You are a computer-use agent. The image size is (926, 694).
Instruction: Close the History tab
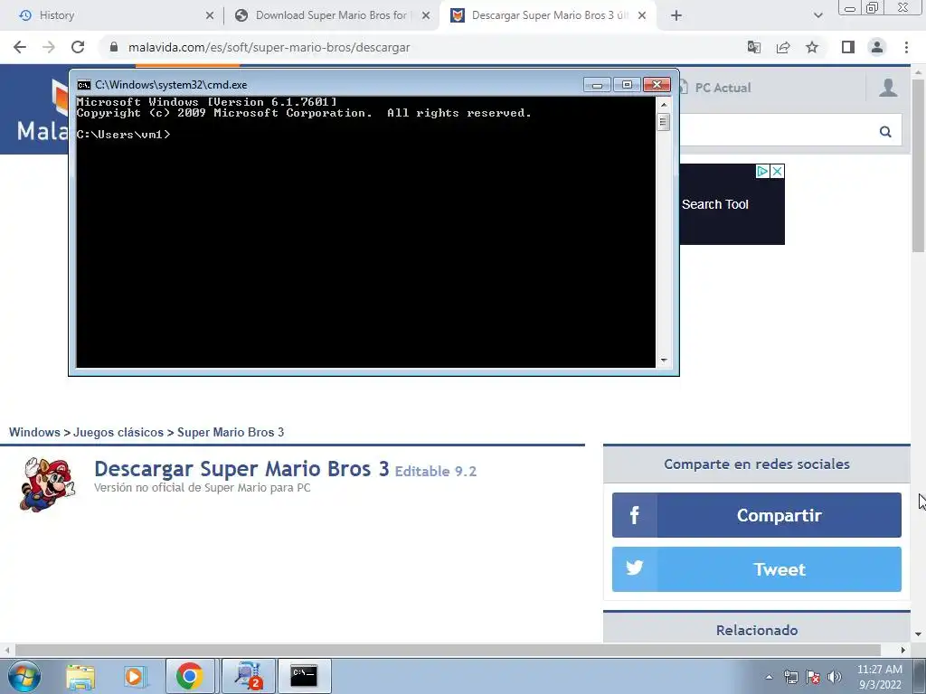210,15
